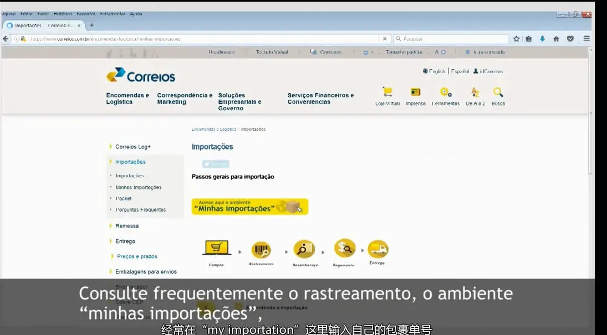
Task: Open Encomendas e Logística navigation menu
Action: pyautogui.click(x=127, y=99)
